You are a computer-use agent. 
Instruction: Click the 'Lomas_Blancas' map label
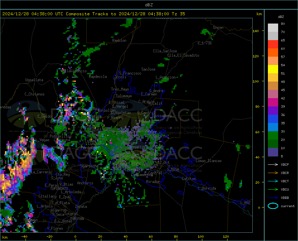click(x=209, y=161)
